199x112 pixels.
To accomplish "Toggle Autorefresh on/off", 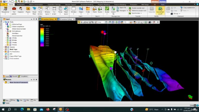I will [x=160, y=11].
